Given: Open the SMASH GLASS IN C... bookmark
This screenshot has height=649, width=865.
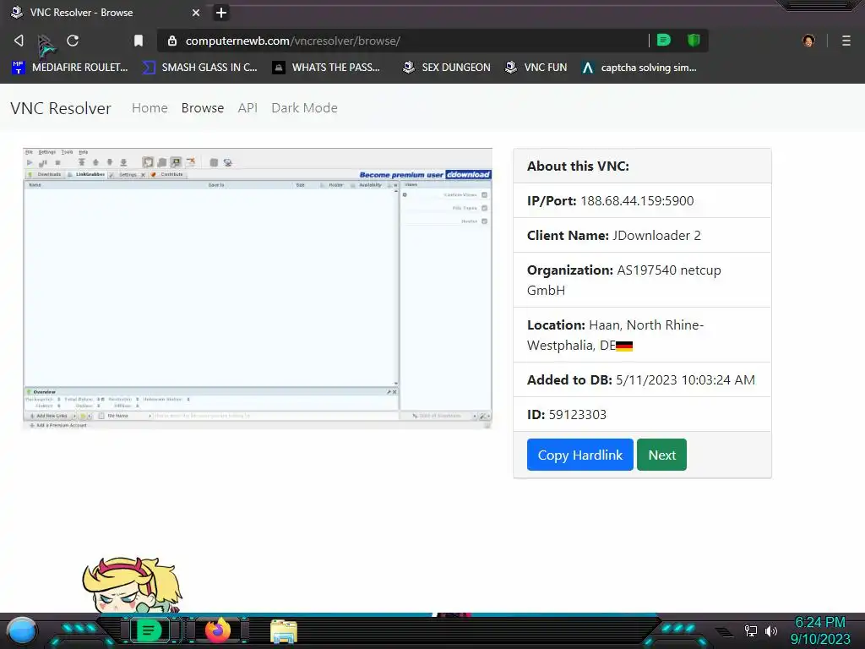Looking at the screenshot, I should [200, 68].
